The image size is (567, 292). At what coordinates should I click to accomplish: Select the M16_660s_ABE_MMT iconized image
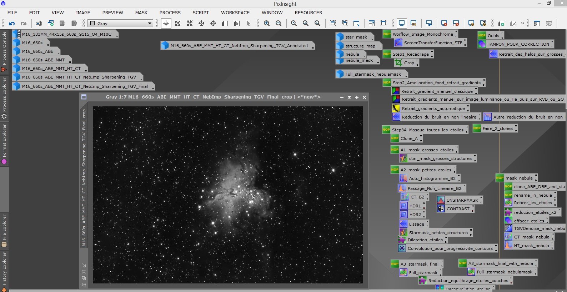point(42,60)
